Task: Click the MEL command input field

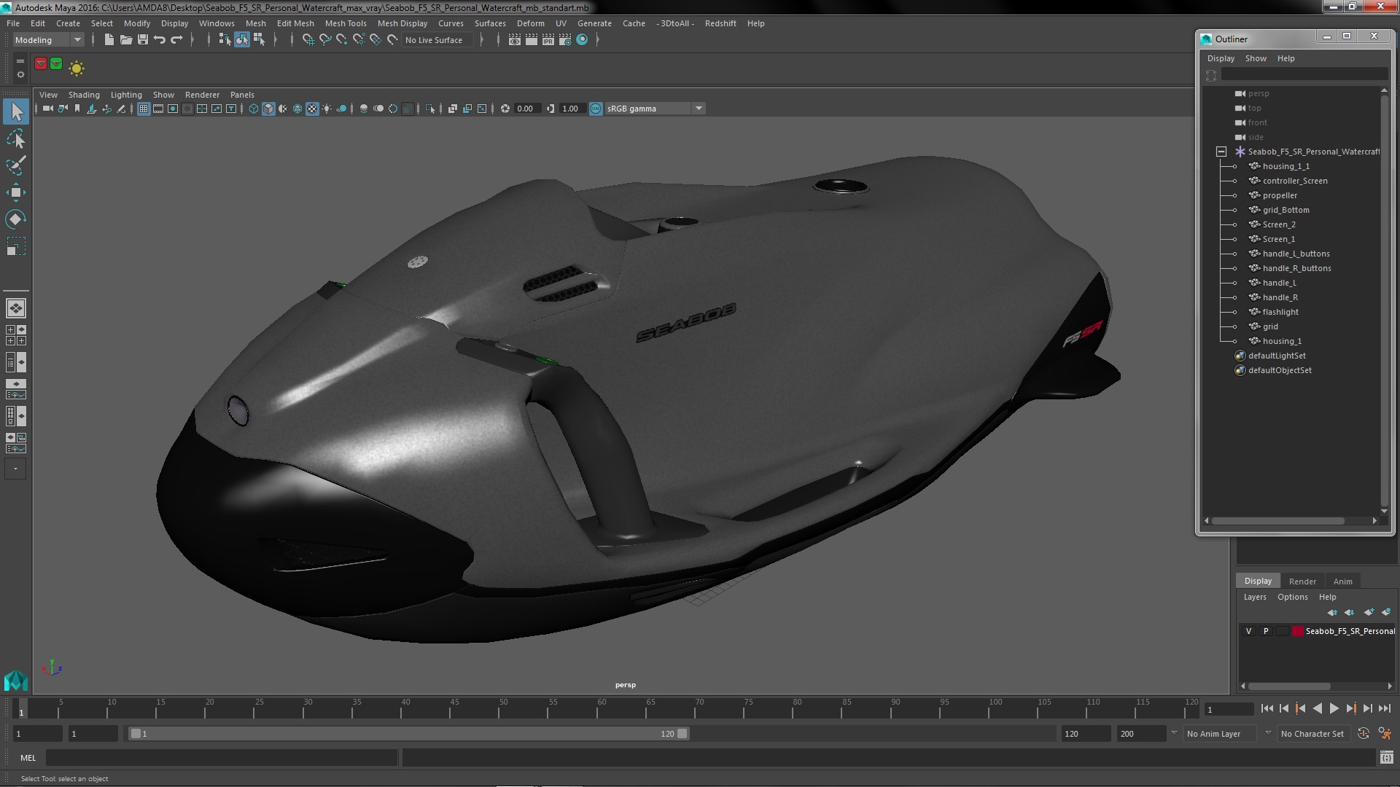Action: tap(222, 758)
